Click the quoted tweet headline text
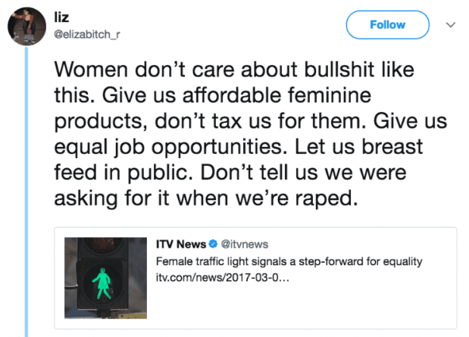 click(289, 261)
